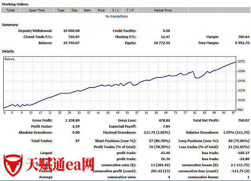Viewport: 251px width, 181px height.
Task: Select the Size column header
Action: tap(74, 10)
